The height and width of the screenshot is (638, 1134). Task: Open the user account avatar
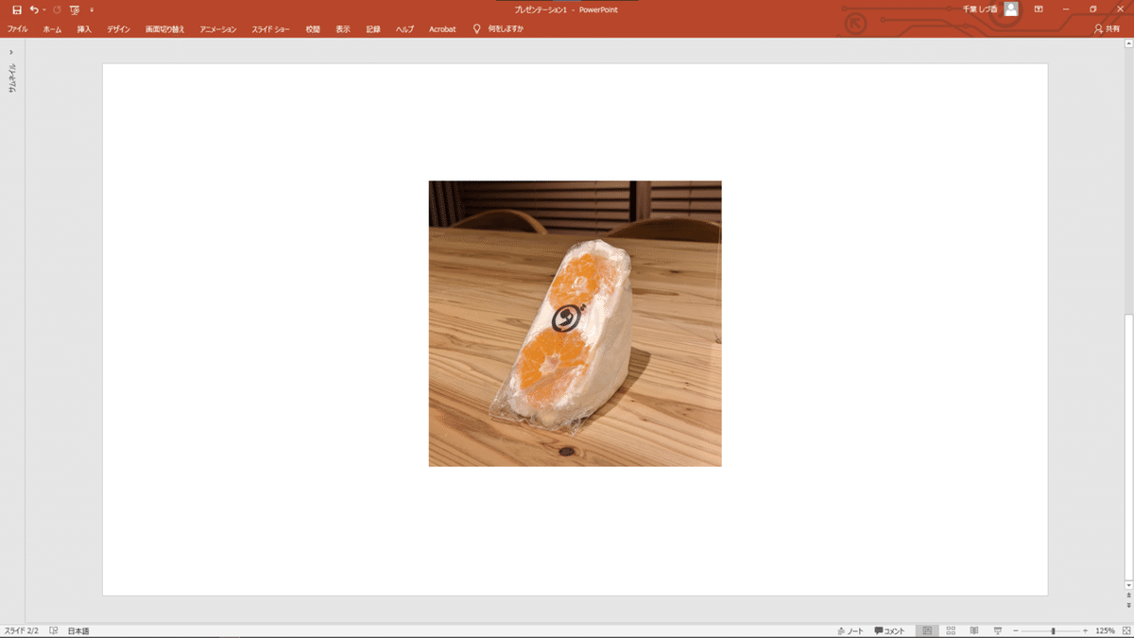(1011, 9)
